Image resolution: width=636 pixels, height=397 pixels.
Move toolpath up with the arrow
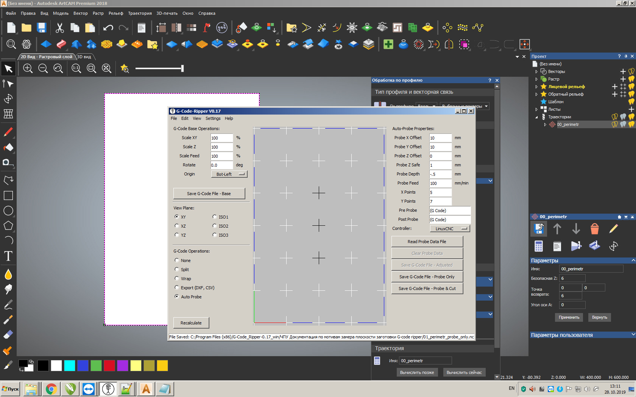557,229
